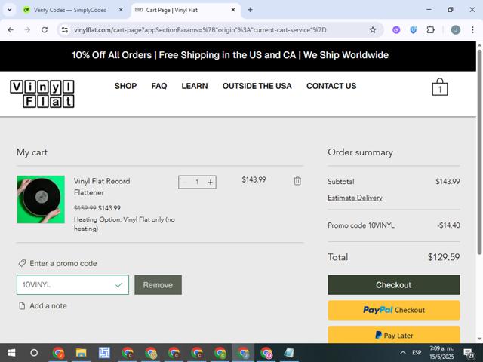483x362 pixels.
Task: Open the taskbar clock and date
Action: pyautogui.click(x=441, y=353)
